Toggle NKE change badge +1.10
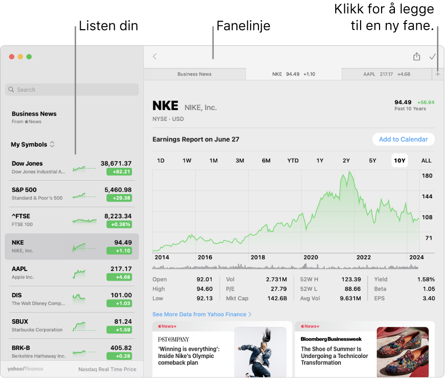The height and width of the screenshot is (379, 446). 119,250
